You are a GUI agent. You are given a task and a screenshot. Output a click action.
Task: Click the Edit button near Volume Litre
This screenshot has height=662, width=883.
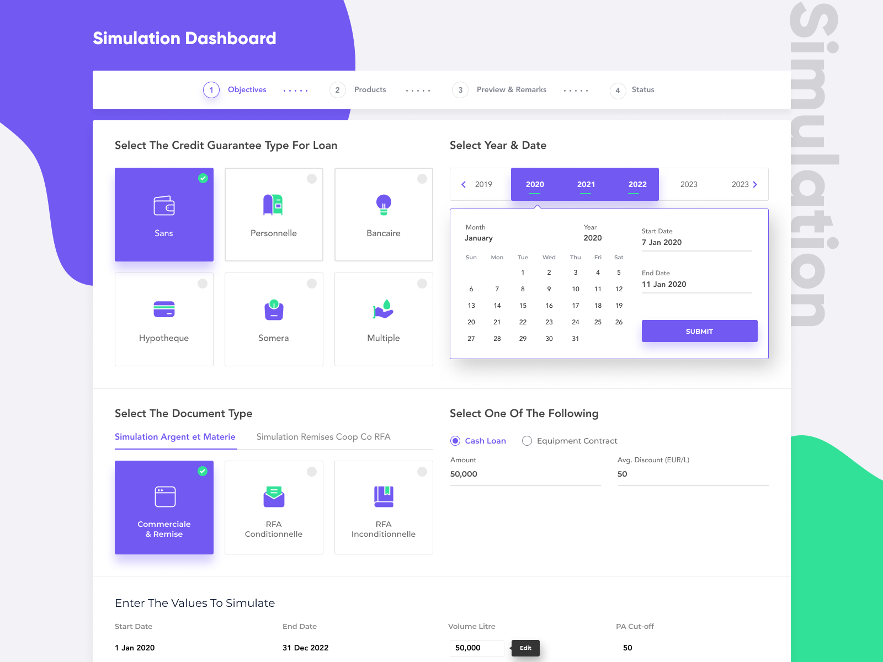point(525,648)
